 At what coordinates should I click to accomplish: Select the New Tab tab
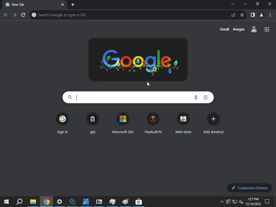tap(34, 5)
